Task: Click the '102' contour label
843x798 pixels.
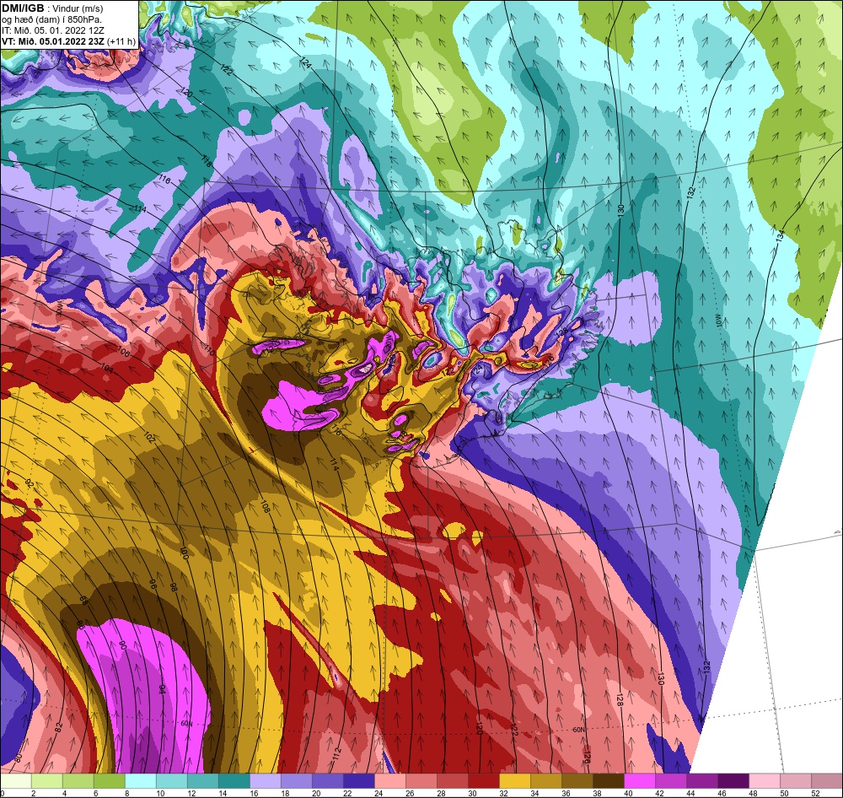Action: [x=149, y=438]
